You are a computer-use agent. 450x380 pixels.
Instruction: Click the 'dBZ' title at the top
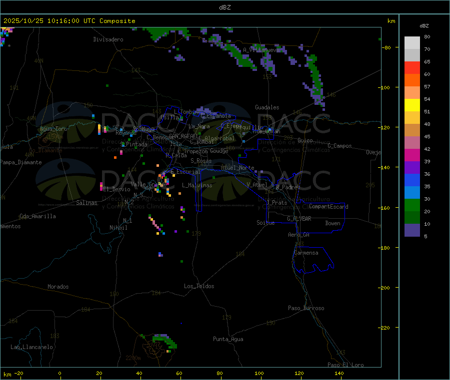tap(224, 7)
